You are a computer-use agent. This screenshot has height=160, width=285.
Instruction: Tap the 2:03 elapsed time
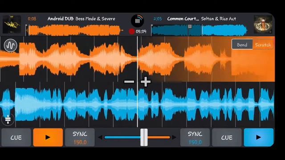point(157,19)
